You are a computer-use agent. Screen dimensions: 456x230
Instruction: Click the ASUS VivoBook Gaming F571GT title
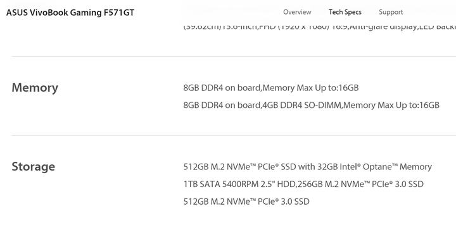pos(70,13)
